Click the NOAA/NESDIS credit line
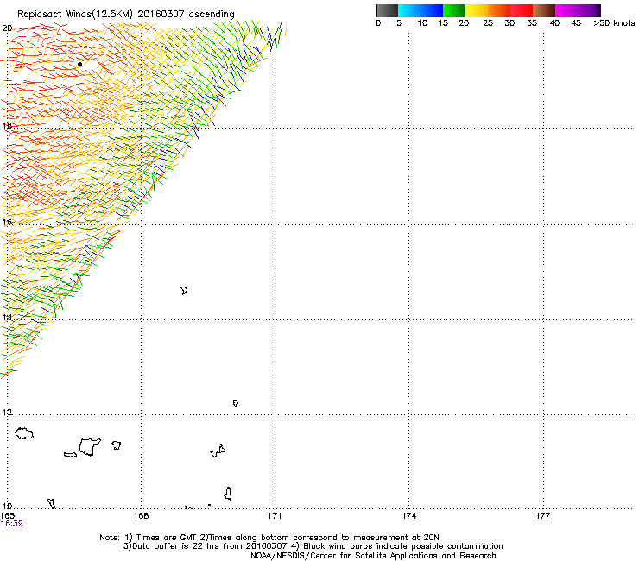This screenshot has height=561, width=639. pyautogui.click(x=373, y=555)
